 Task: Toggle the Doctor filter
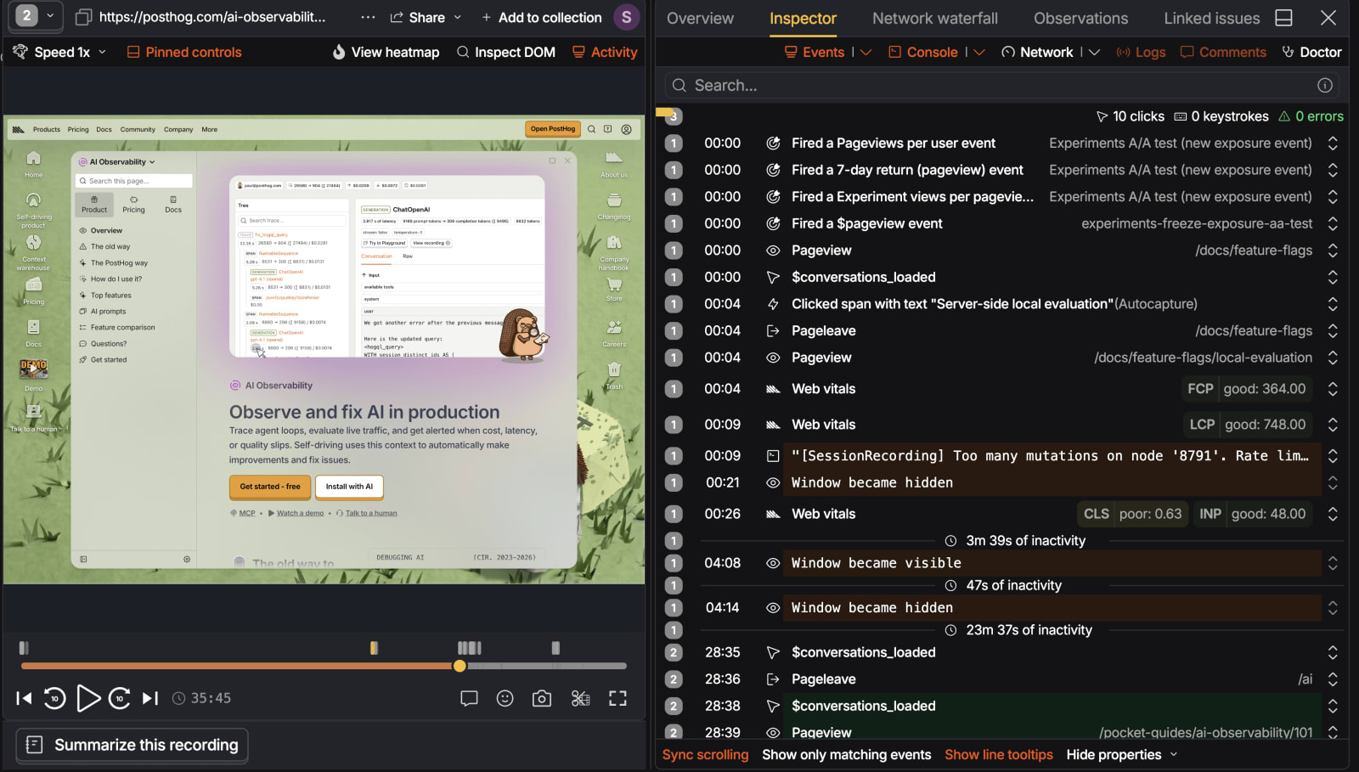1311,52
